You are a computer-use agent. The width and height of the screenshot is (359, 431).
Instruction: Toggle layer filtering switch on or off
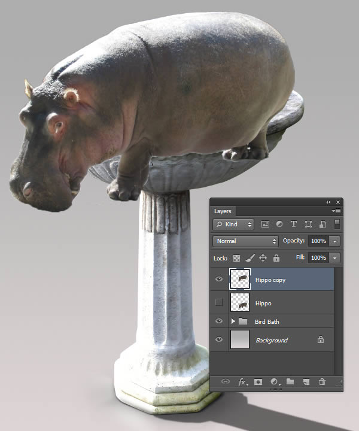pos(337,224)
